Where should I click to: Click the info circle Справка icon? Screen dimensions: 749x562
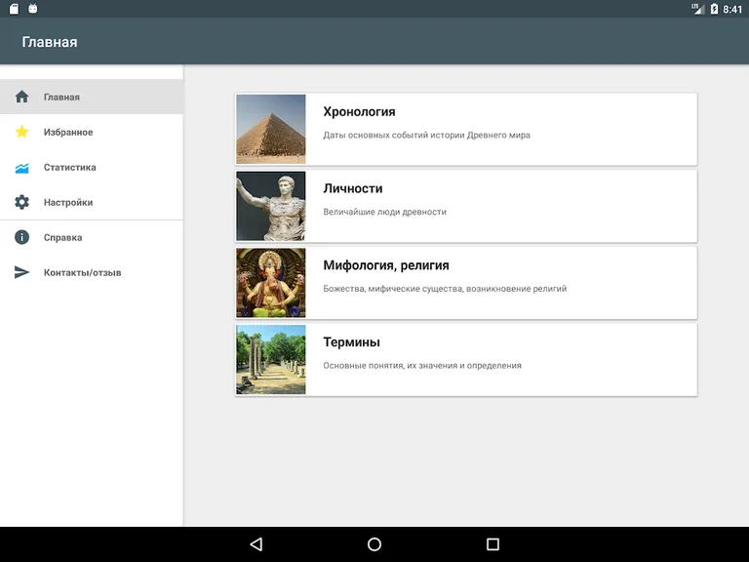(x=22, y=237)
